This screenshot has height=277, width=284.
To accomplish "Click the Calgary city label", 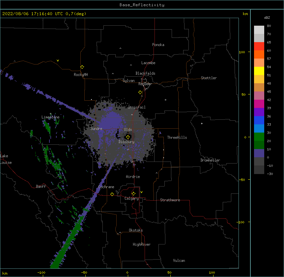I will pos(131,198).
